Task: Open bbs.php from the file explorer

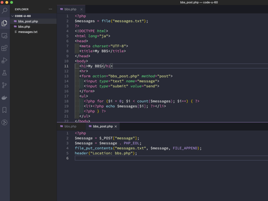Action: pos(24,26)
